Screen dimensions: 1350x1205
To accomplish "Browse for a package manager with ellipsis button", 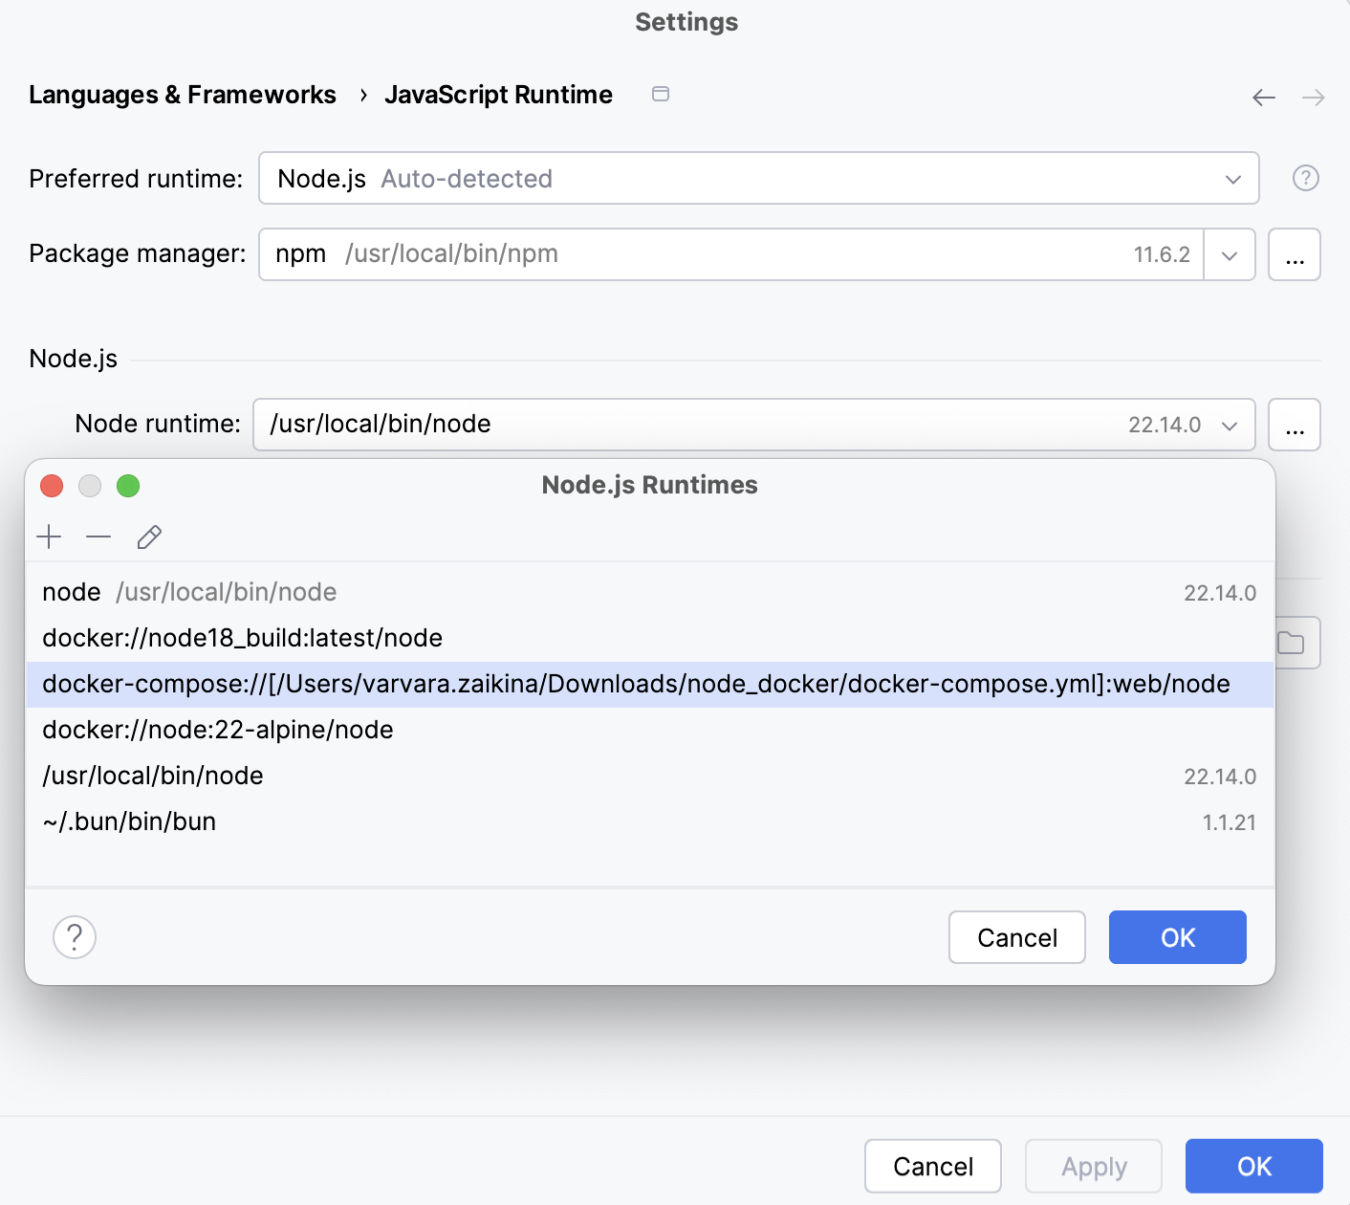I will (1295, 254).
